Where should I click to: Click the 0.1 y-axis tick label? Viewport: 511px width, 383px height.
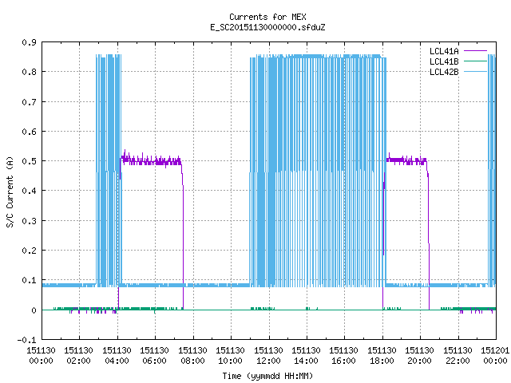tap(29, 280)
